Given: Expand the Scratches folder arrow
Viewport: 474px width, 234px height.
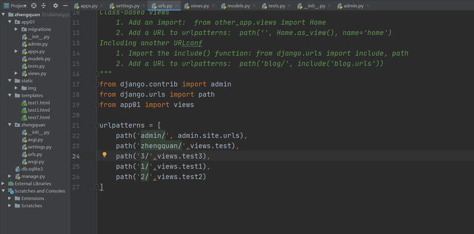Looking at the screenshot, I should [x=10, y=206].
